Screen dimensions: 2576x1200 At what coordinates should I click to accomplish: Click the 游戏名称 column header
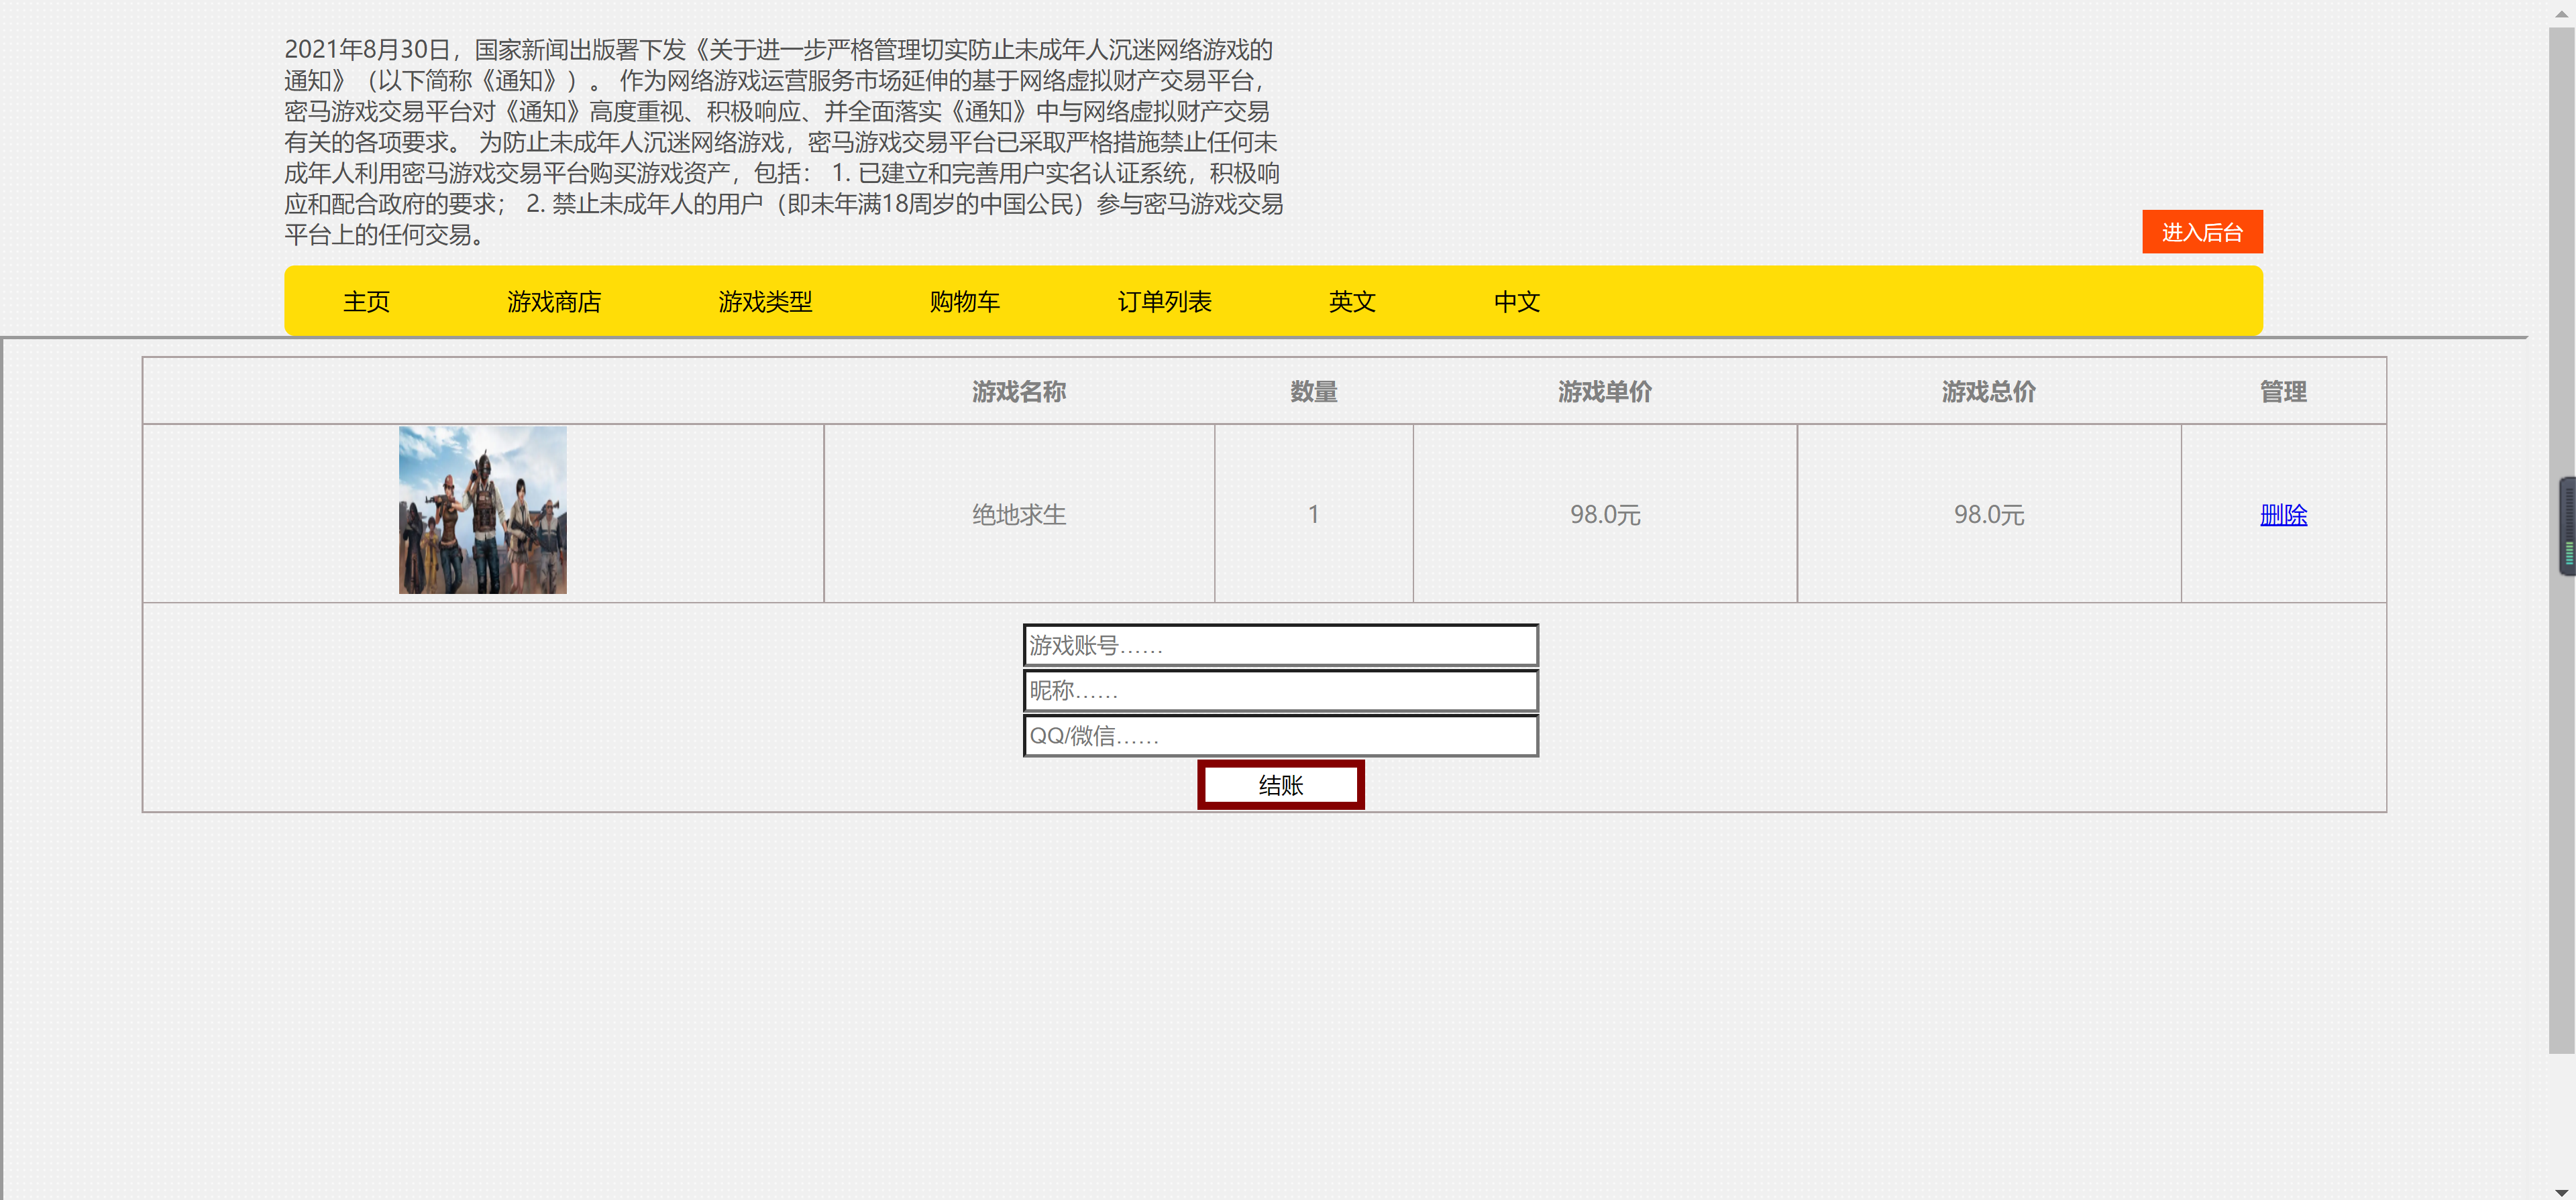tap(1018, 392)
